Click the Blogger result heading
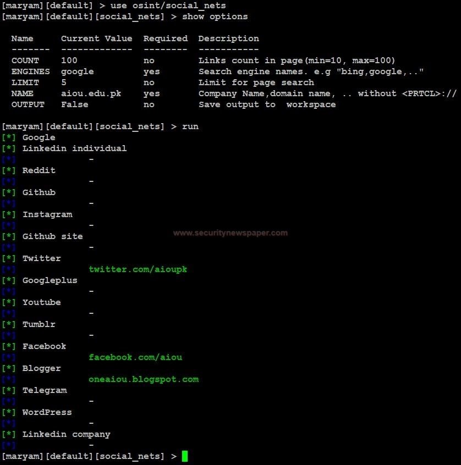Screen dimensions: 461x465 point(42,368)
